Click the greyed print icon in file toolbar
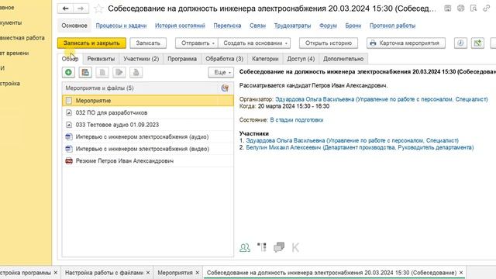Viewport: 496px width, 279px height. coord(136,72)
